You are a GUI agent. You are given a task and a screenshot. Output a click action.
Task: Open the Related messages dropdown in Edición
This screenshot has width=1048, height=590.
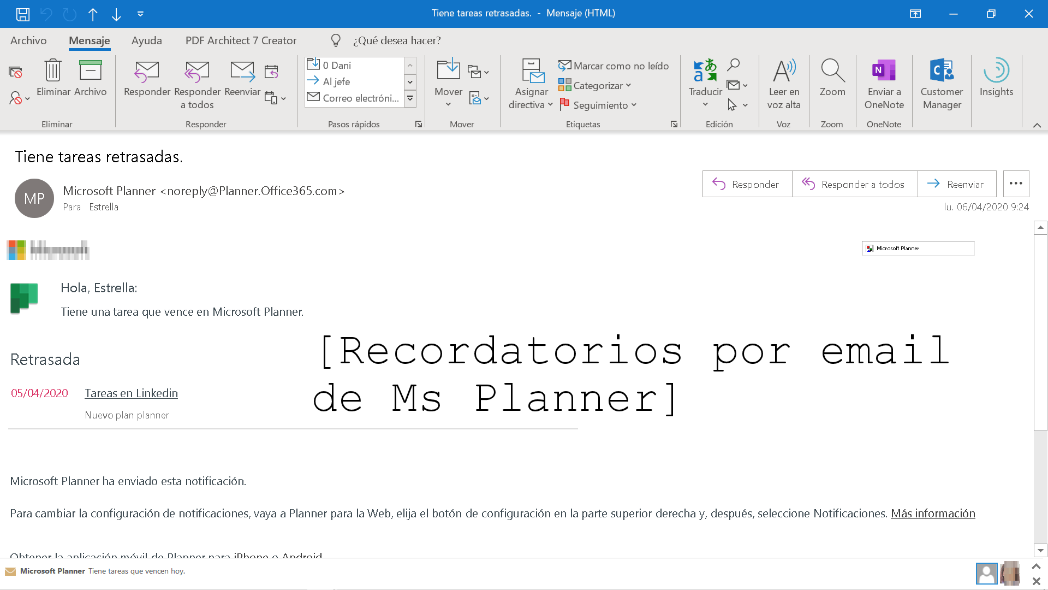coord(737,85)
